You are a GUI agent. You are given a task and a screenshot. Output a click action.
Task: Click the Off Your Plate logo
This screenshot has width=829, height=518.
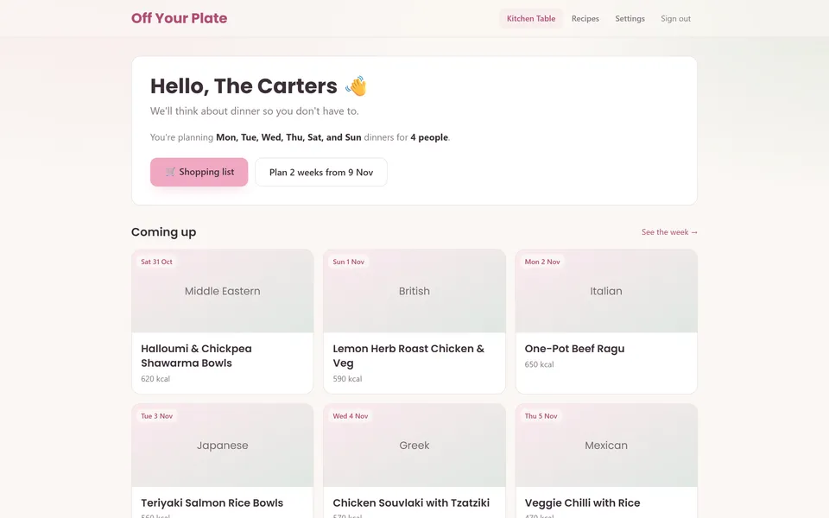(180, 18)
